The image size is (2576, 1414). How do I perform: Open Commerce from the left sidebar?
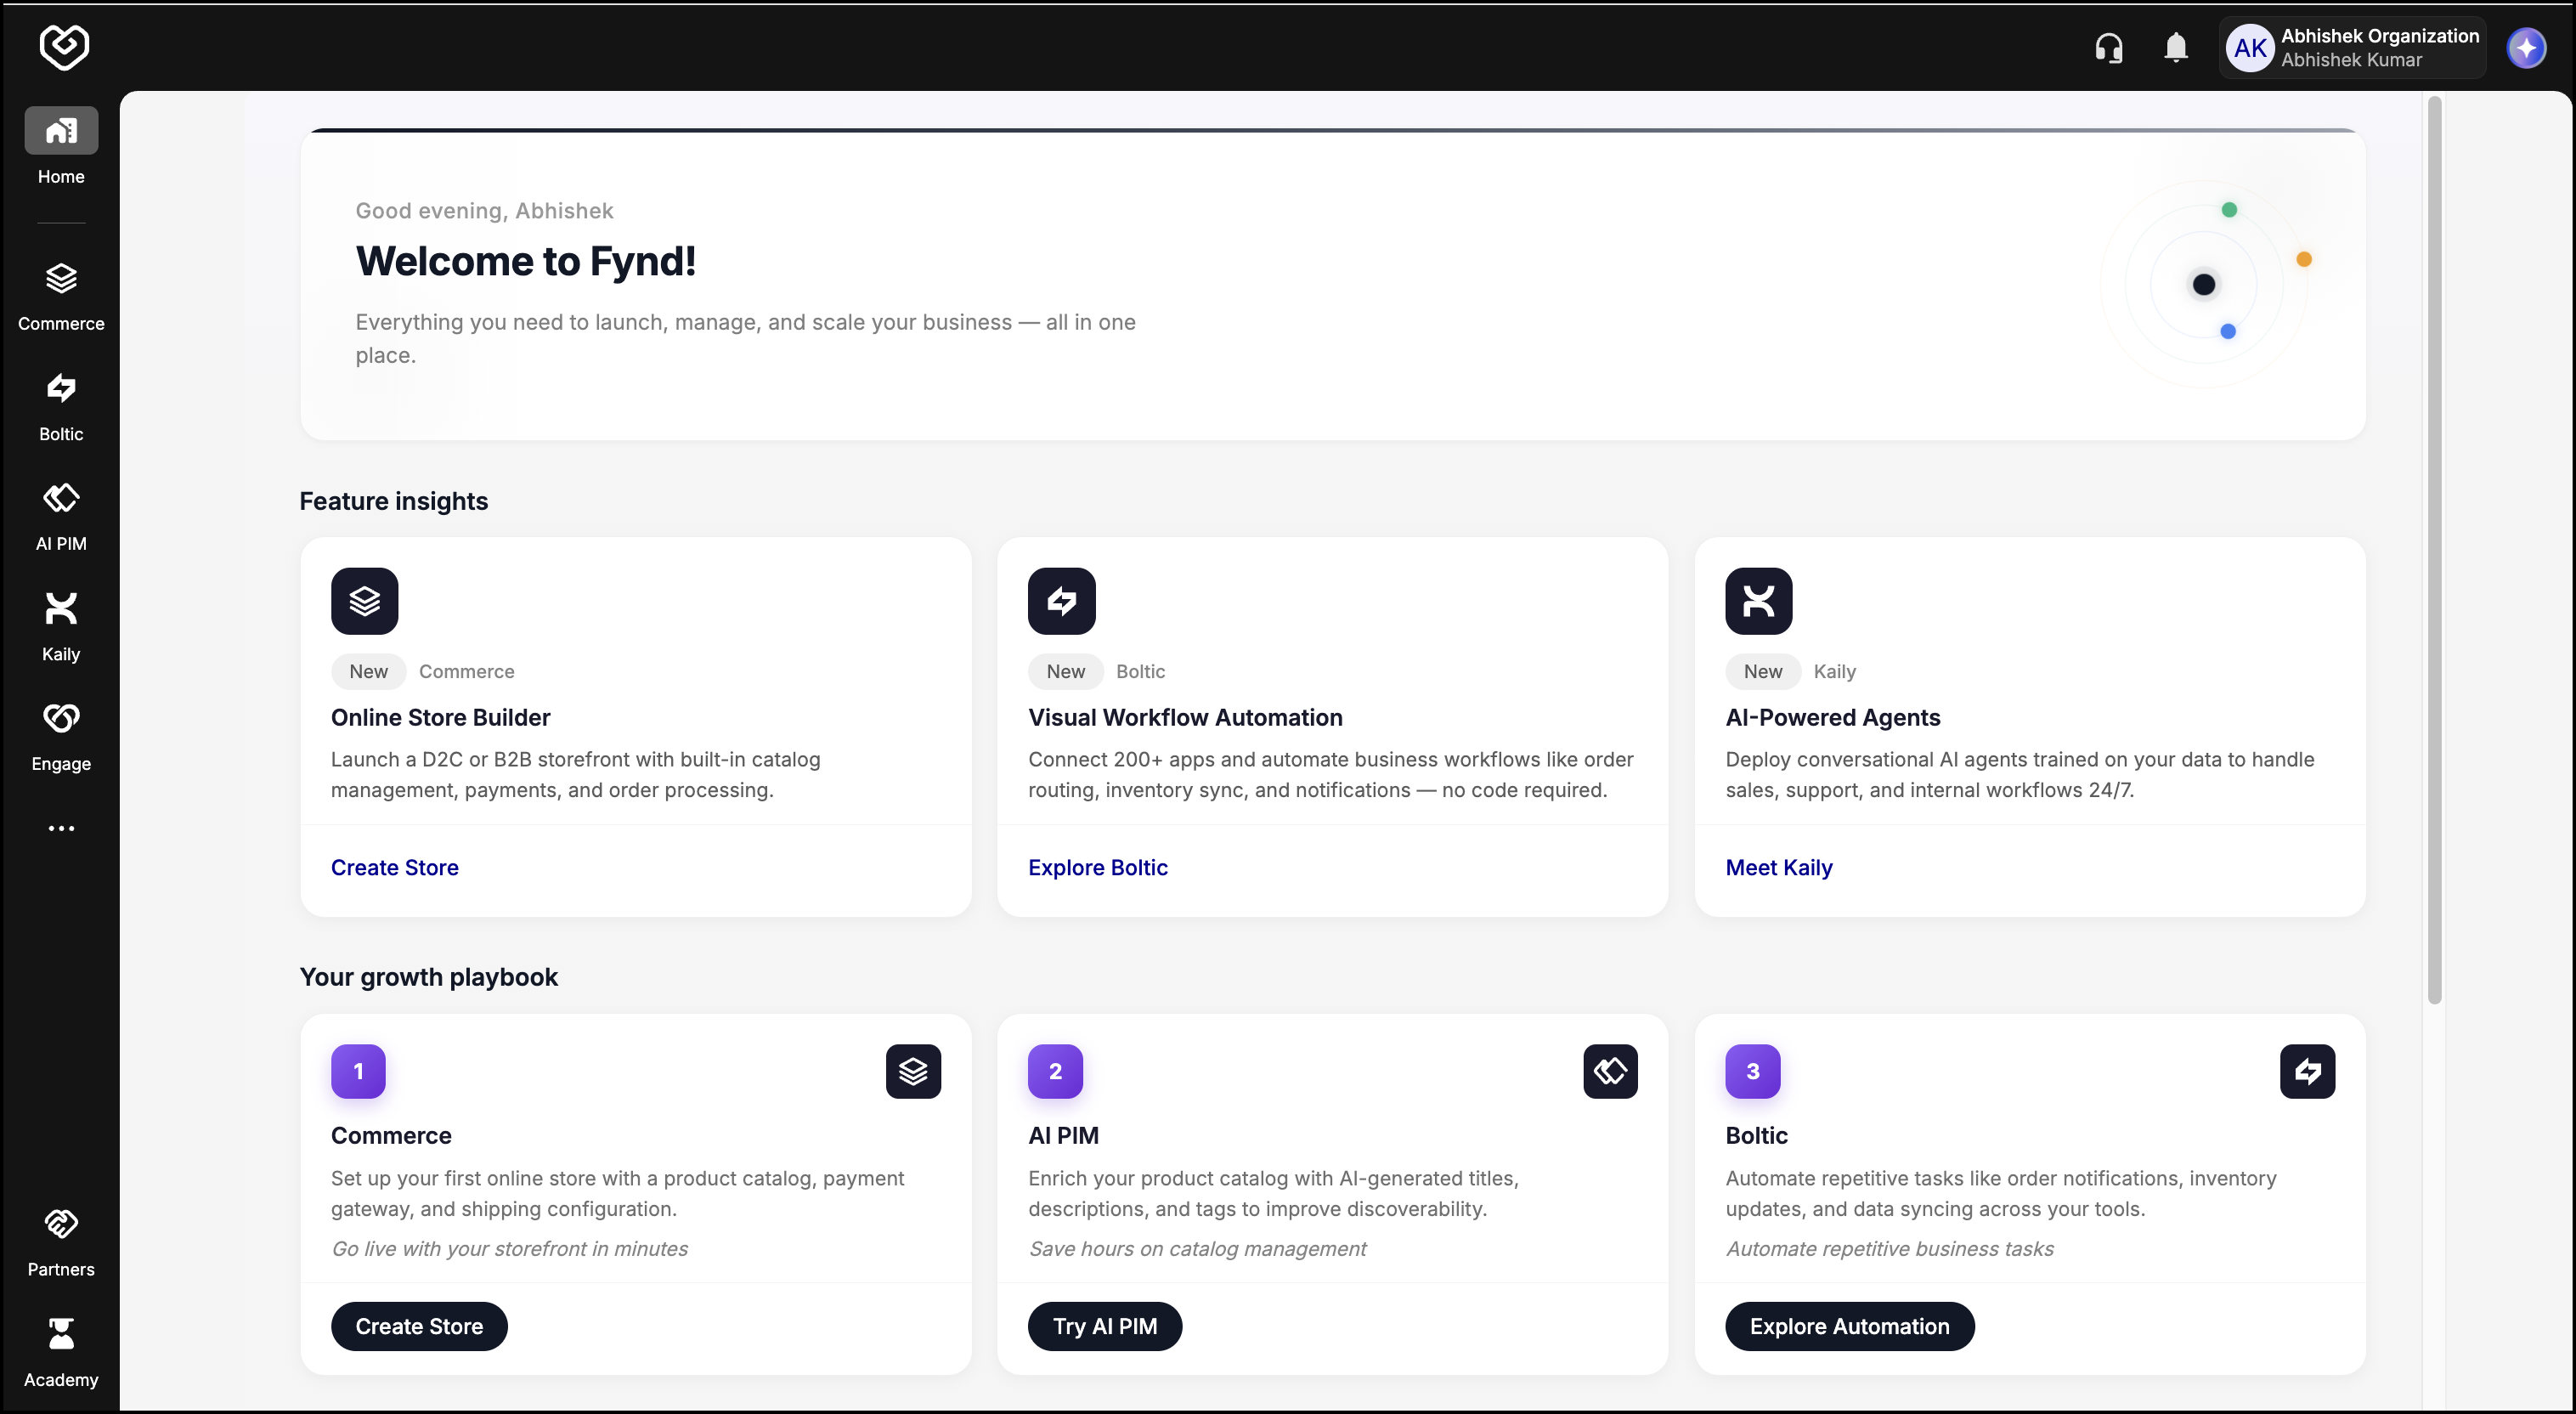(x=61, y=297)
